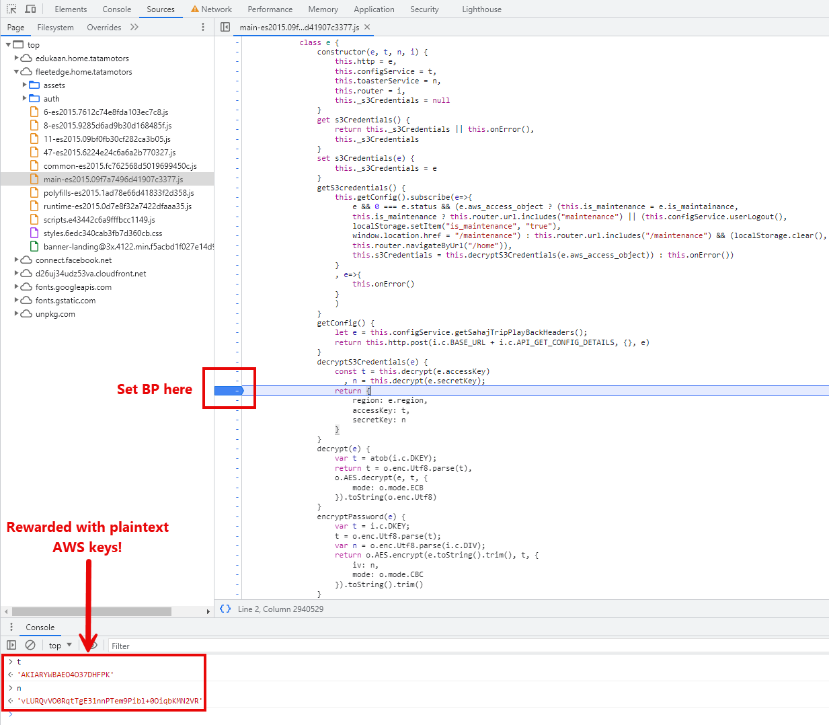Switch to the Network tab
The image size is (829, 725).
pyautogui.click(x=216, y=9)
